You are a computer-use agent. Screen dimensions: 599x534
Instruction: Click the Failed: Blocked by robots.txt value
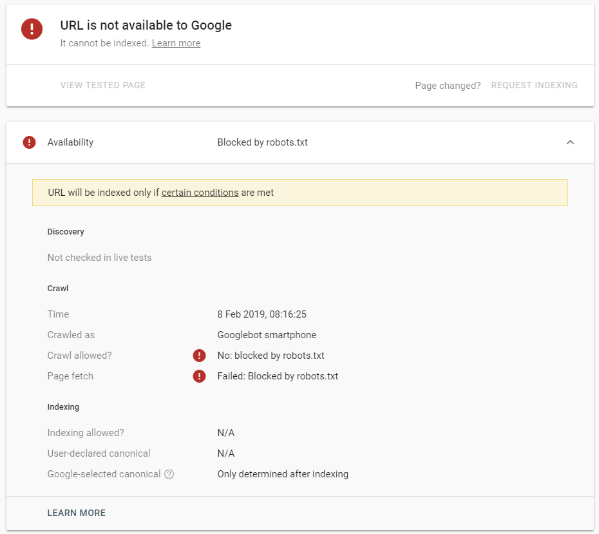pyautogui.click(x=278, y=376)
